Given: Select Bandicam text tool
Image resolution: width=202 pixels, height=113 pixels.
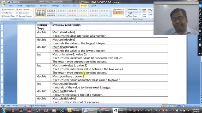Looking at the screenshot, I should 200,35.
